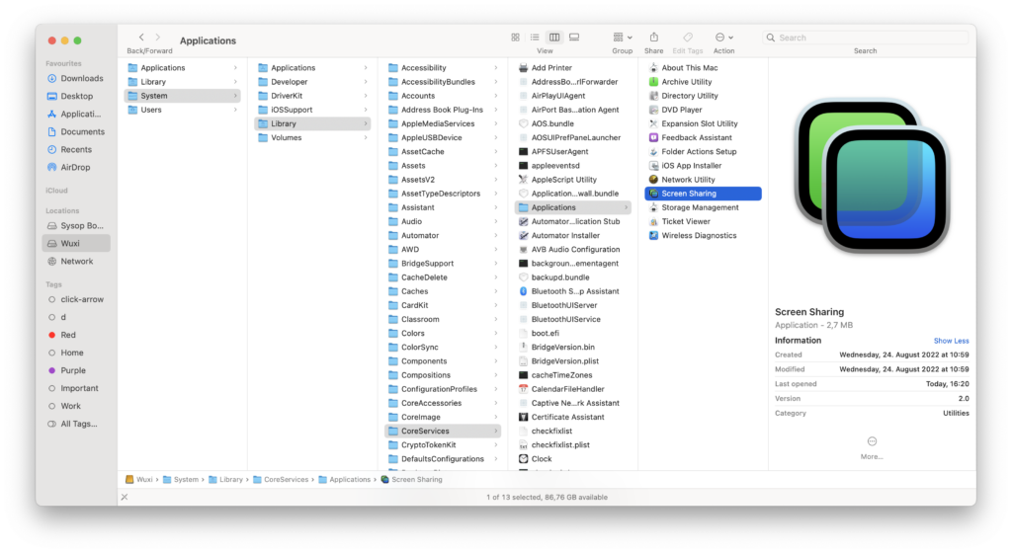
Task: Select About This Mac app
Action: [703, 68]
